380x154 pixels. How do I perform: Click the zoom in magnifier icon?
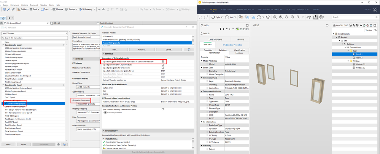point(281,17)
